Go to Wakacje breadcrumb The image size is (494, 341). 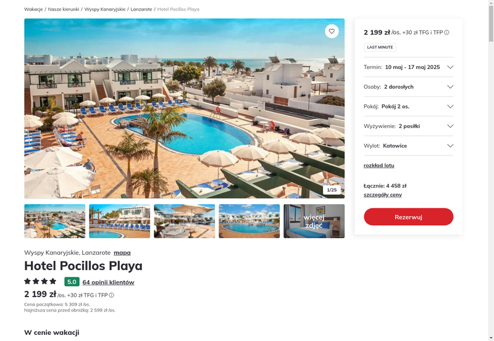tap(33, 9)
